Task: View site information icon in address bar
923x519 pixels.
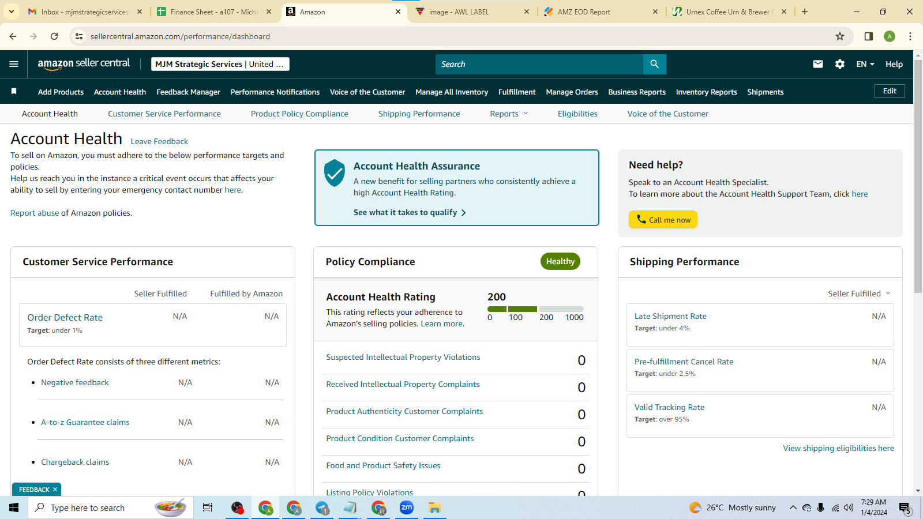Action: coord(79,36)
